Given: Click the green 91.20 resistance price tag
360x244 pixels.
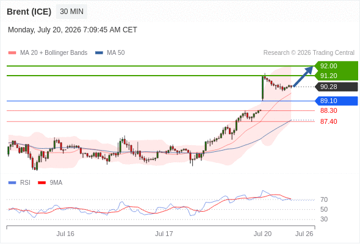Looking at the screenshot, I should (x=336, y=76).
